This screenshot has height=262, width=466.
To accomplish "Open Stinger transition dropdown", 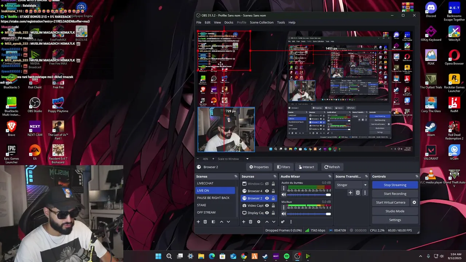I will 351,185.
